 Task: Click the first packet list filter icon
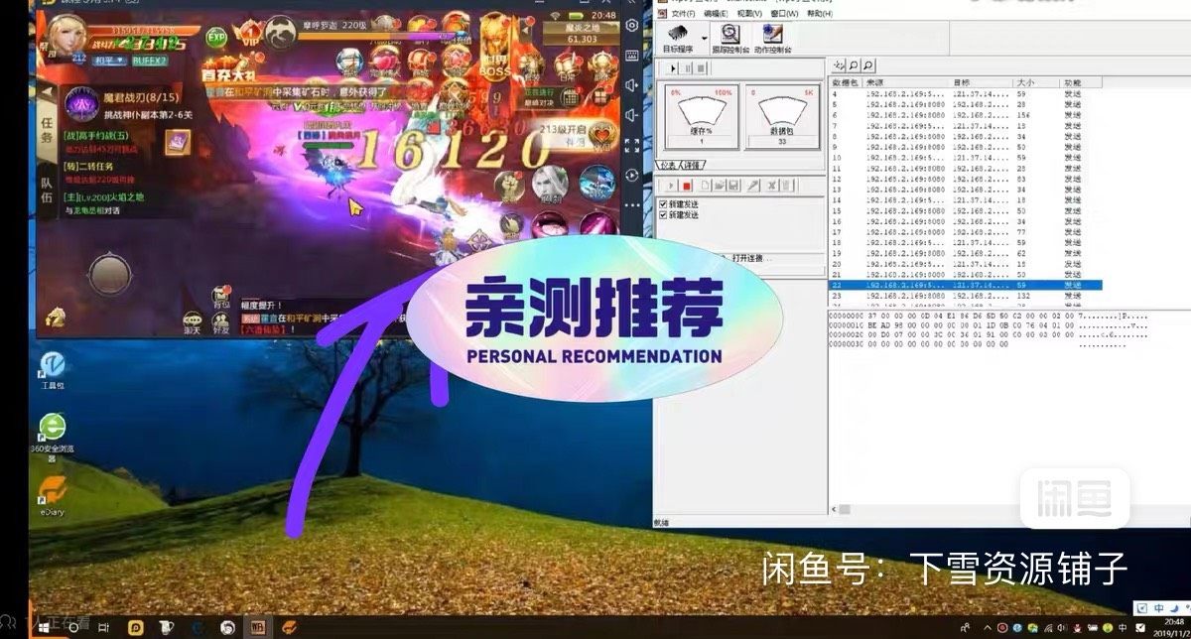tap(839, 65)
